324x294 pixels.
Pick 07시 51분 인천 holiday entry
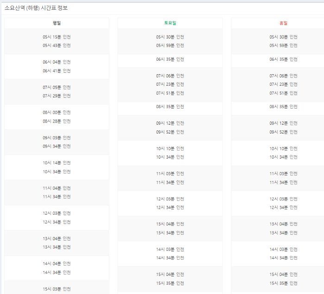point(283,93)
